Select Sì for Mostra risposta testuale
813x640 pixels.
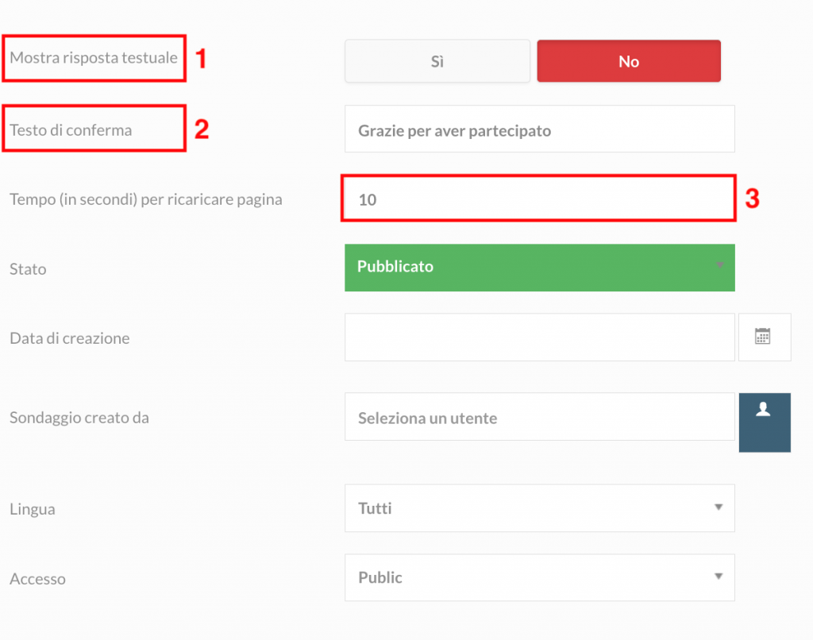(437, 61)
